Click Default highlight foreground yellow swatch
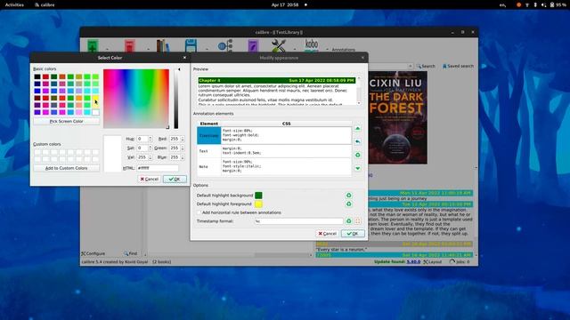This screenshot has width=570, height=320. tap(258, 204)
